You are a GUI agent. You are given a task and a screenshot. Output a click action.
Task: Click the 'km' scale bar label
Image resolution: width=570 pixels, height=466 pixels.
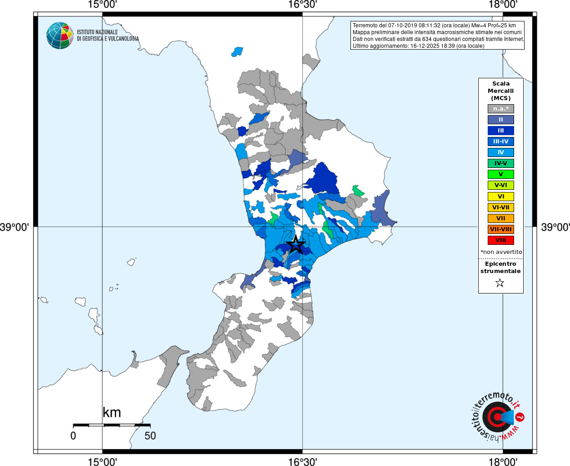coord(112,413)
